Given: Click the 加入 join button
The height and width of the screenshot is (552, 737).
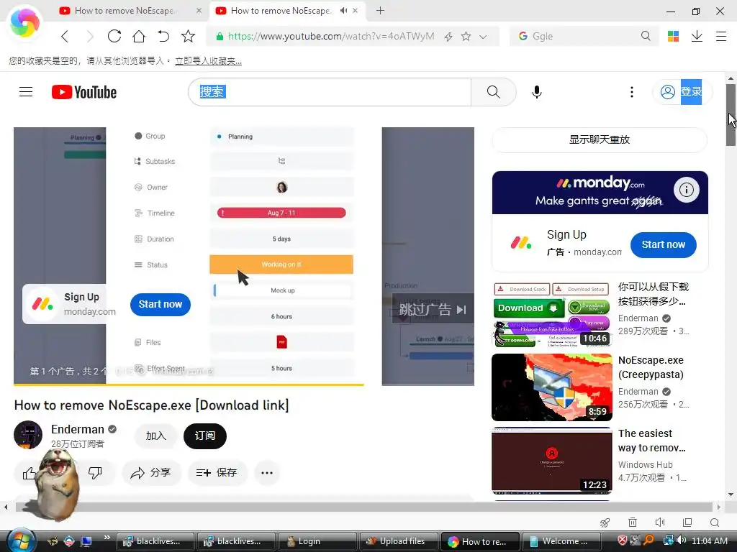Looking at the screenshot, I should [155, 436].
